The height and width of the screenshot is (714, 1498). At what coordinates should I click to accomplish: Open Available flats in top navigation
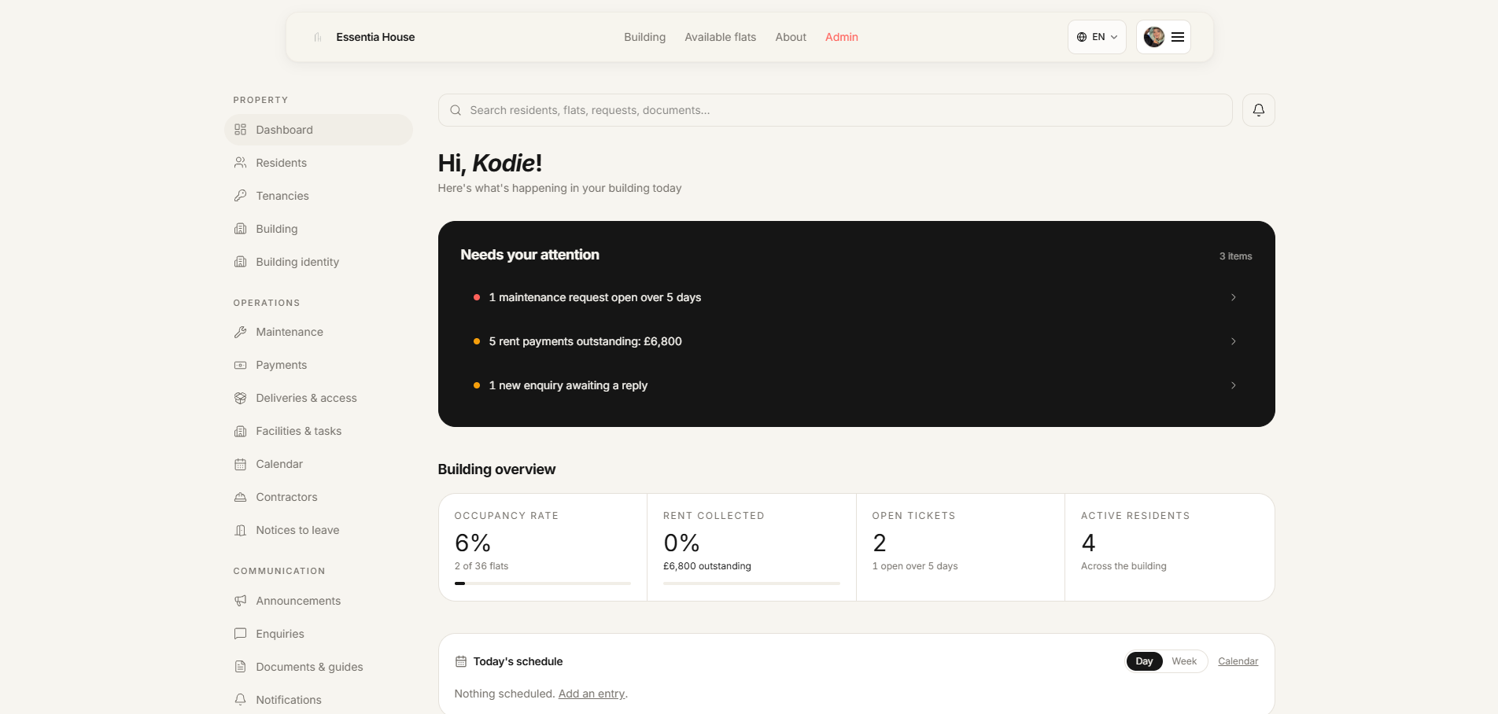click(x=720, y=37)
